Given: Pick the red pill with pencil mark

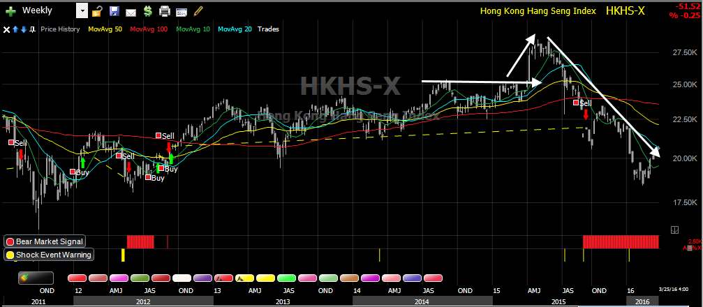Looking at the screenshot, I should click(223, 278).
